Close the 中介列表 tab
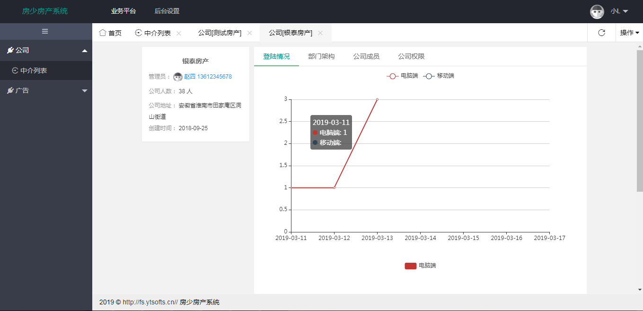 coord(179,33)
